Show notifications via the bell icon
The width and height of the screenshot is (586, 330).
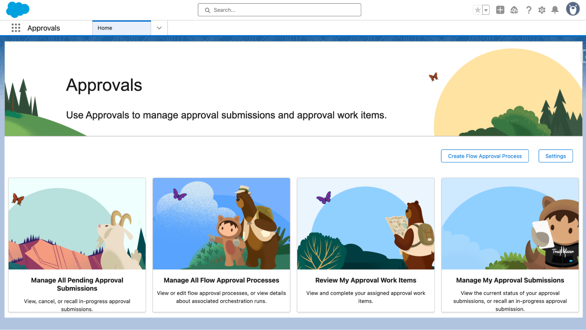tap(555, 10)
